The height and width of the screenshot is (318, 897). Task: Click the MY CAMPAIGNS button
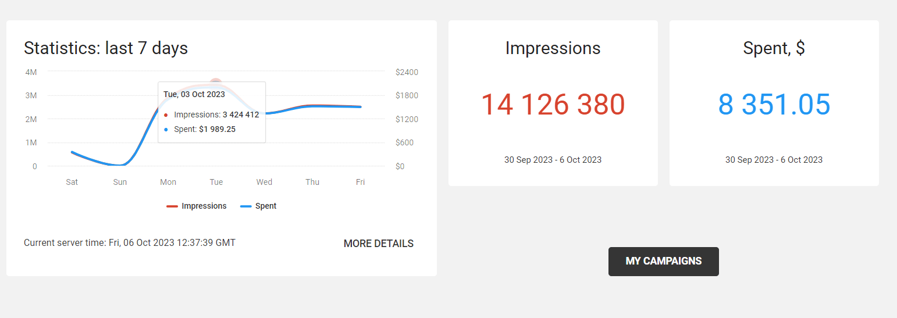[x=663, y=262]
